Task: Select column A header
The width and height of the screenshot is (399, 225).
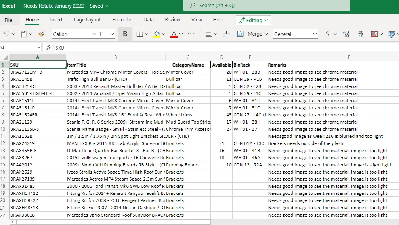Action: (37, 57)
